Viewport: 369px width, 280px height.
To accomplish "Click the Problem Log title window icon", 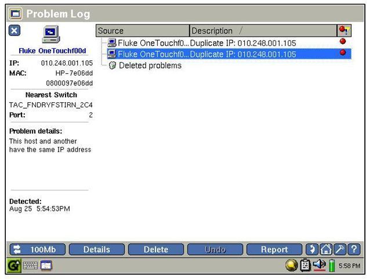I will click(16, 14).
